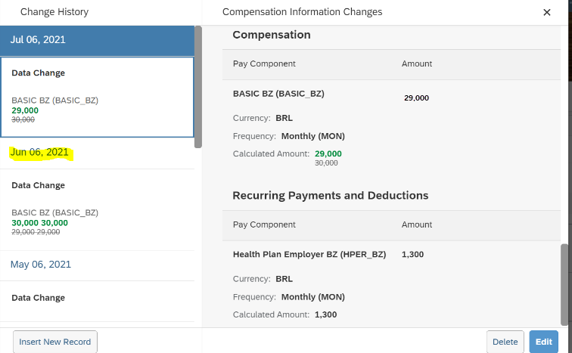Click the Recurring Payments and Deductions heading
This screenshot has height=353, width=572.
pos(330,196)
